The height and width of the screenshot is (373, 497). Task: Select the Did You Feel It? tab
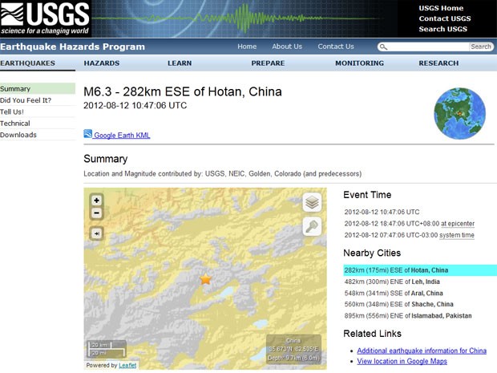26,100
